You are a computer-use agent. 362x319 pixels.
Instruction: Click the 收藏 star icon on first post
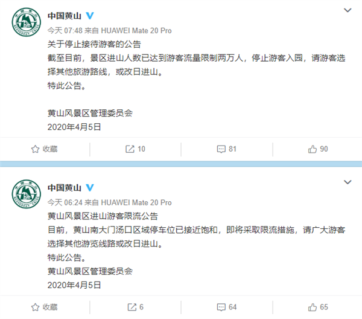(x=35, y=149)
